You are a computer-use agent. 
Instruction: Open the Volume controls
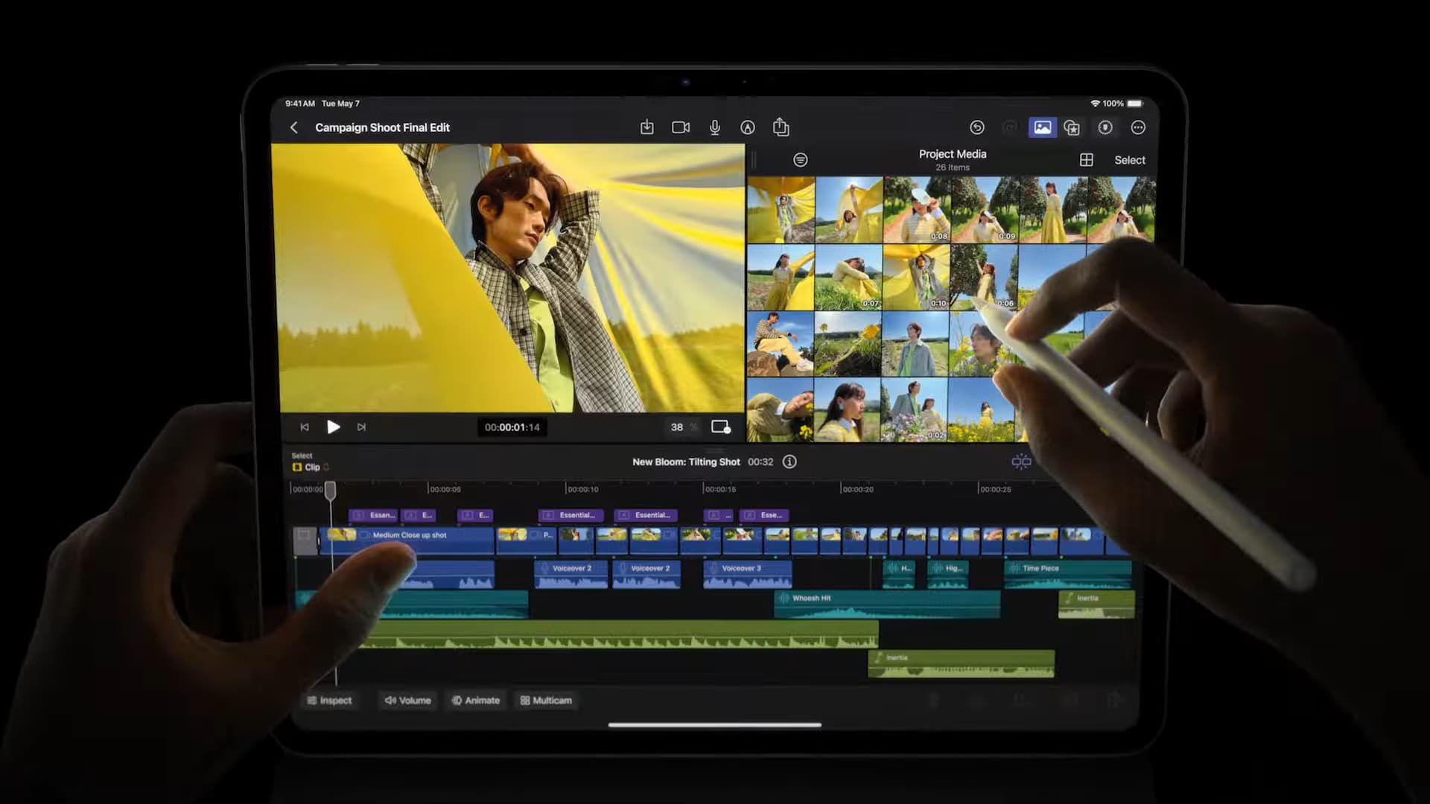click(x=407, y=701)
